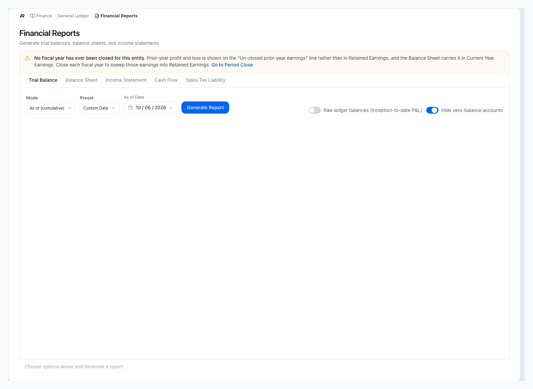
Task: Click the warning triangle icon in the banner
Action: [27, 58]
